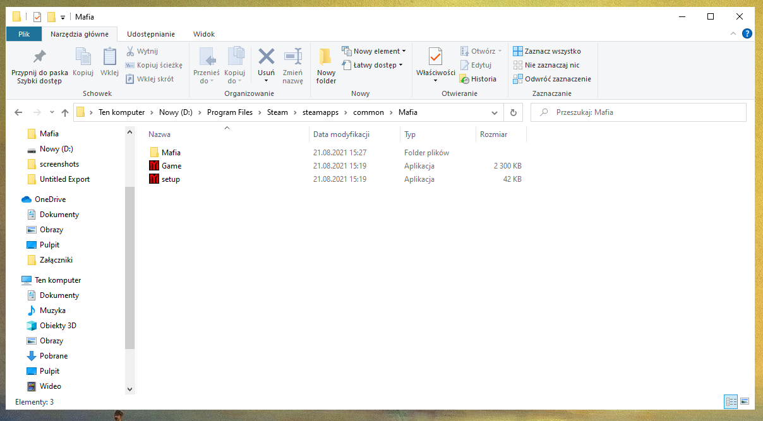Image resolution: width=763 pixels, height=421 pixels.
Task: Click steamapps in the address path
Action: pyautogui.click(x=320, y=112)
